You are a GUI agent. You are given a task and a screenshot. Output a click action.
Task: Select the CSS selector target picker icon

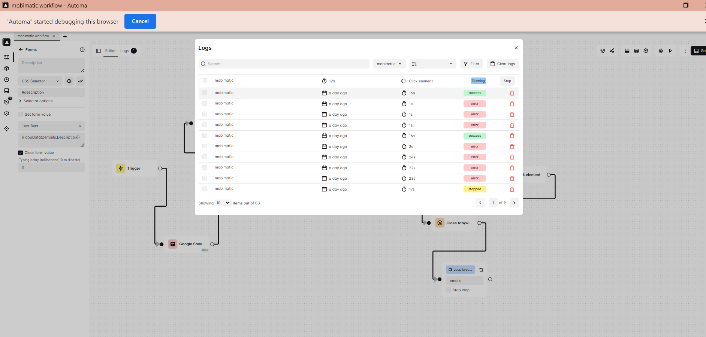[x=69, y=81]
